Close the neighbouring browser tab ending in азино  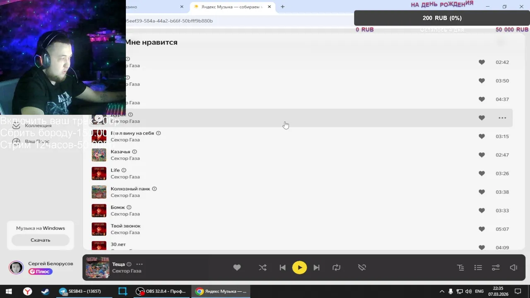[182, 7]
